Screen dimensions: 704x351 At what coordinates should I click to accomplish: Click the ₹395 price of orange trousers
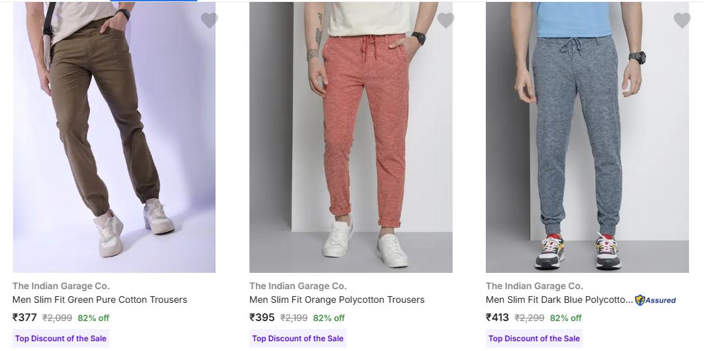coord(262,318)
